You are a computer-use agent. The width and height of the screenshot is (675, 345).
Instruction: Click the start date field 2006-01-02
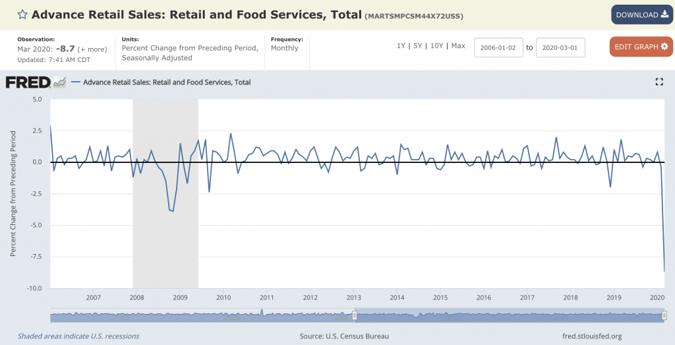(498, 47)
